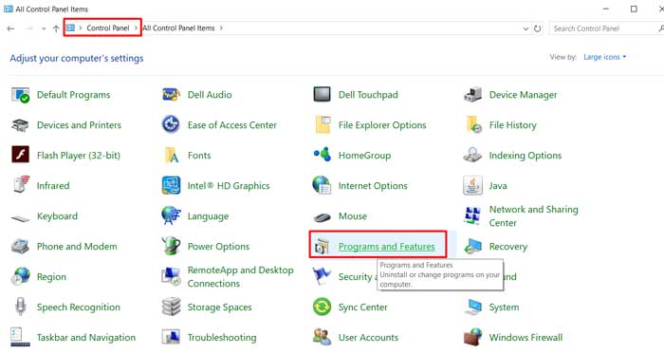Viewport: 664px width, 354px height.
Task: Go up one level with up arrow
Action: pos(56,28)
